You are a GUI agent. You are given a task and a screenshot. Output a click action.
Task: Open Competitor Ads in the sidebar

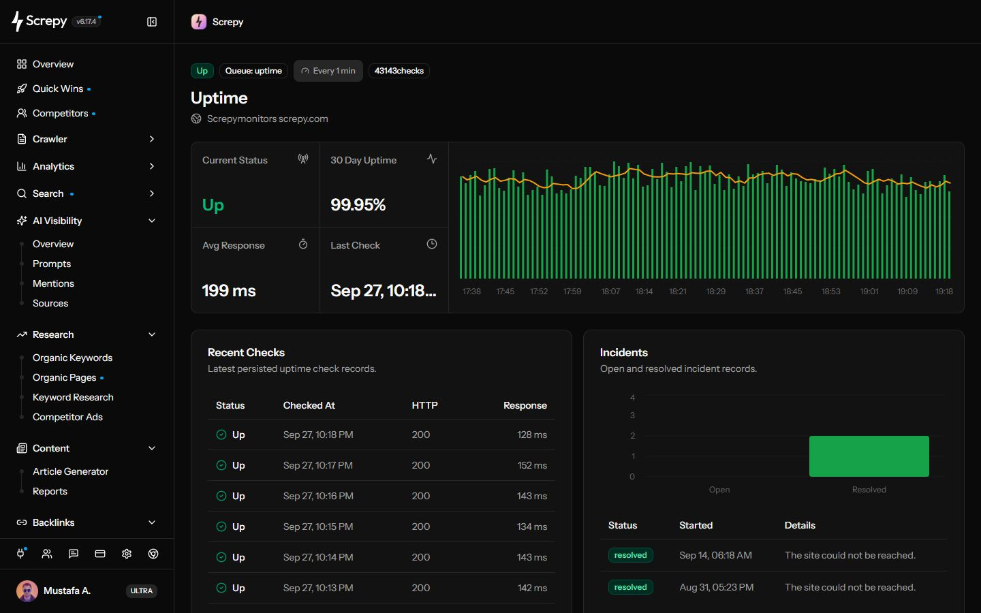coord(67,417)
